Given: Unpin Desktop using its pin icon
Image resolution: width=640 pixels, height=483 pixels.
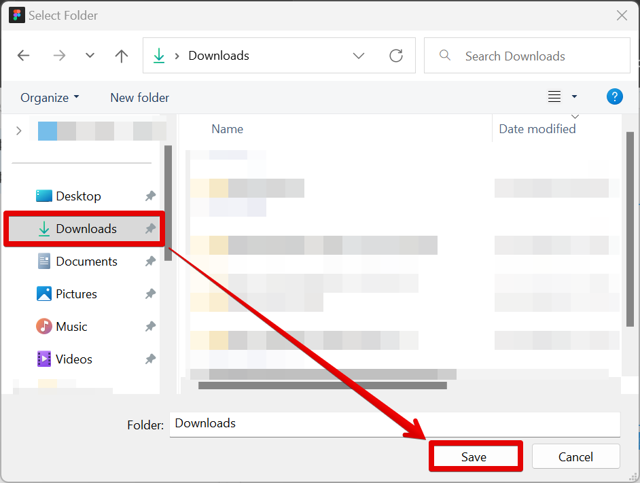Looking at the screenshot, I should tap(150, 196).
